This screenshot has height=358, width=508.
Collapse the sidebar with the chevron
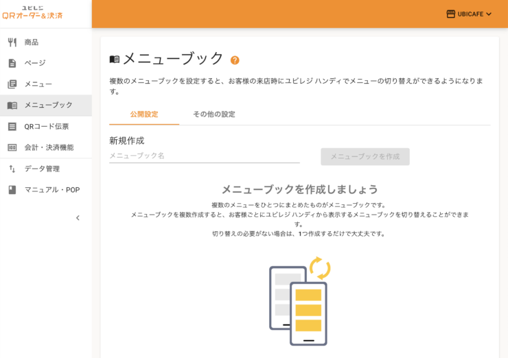[x=78, y=218]
